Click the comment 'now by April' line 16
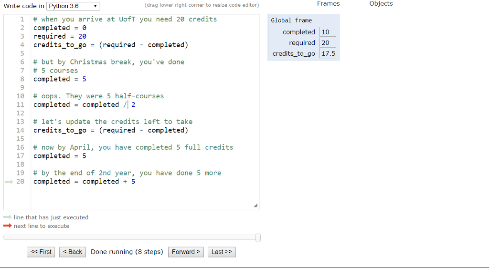The width and height of the screenshot is (489, 268). click(x=133, y=147)
